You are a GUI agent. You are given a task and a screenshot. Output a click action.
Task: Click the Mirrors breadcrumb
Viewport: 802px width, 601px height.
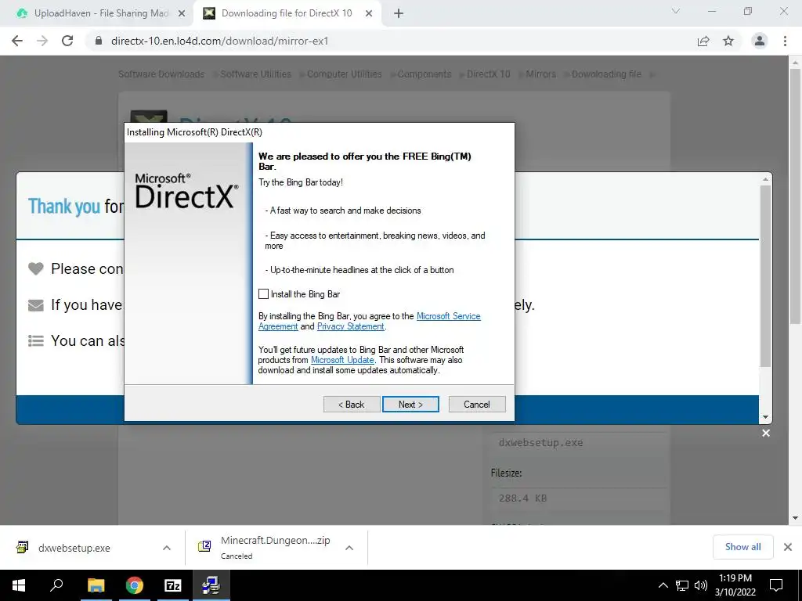[x=540, y=74]
